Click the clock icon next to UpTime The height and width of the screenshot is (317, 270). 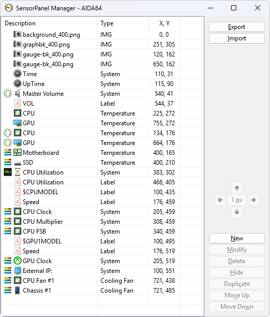[x=18, y=84]
